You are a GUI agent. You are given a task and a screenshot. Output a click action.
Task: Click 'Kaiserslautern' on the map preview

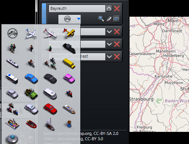[x=142, y=54]
